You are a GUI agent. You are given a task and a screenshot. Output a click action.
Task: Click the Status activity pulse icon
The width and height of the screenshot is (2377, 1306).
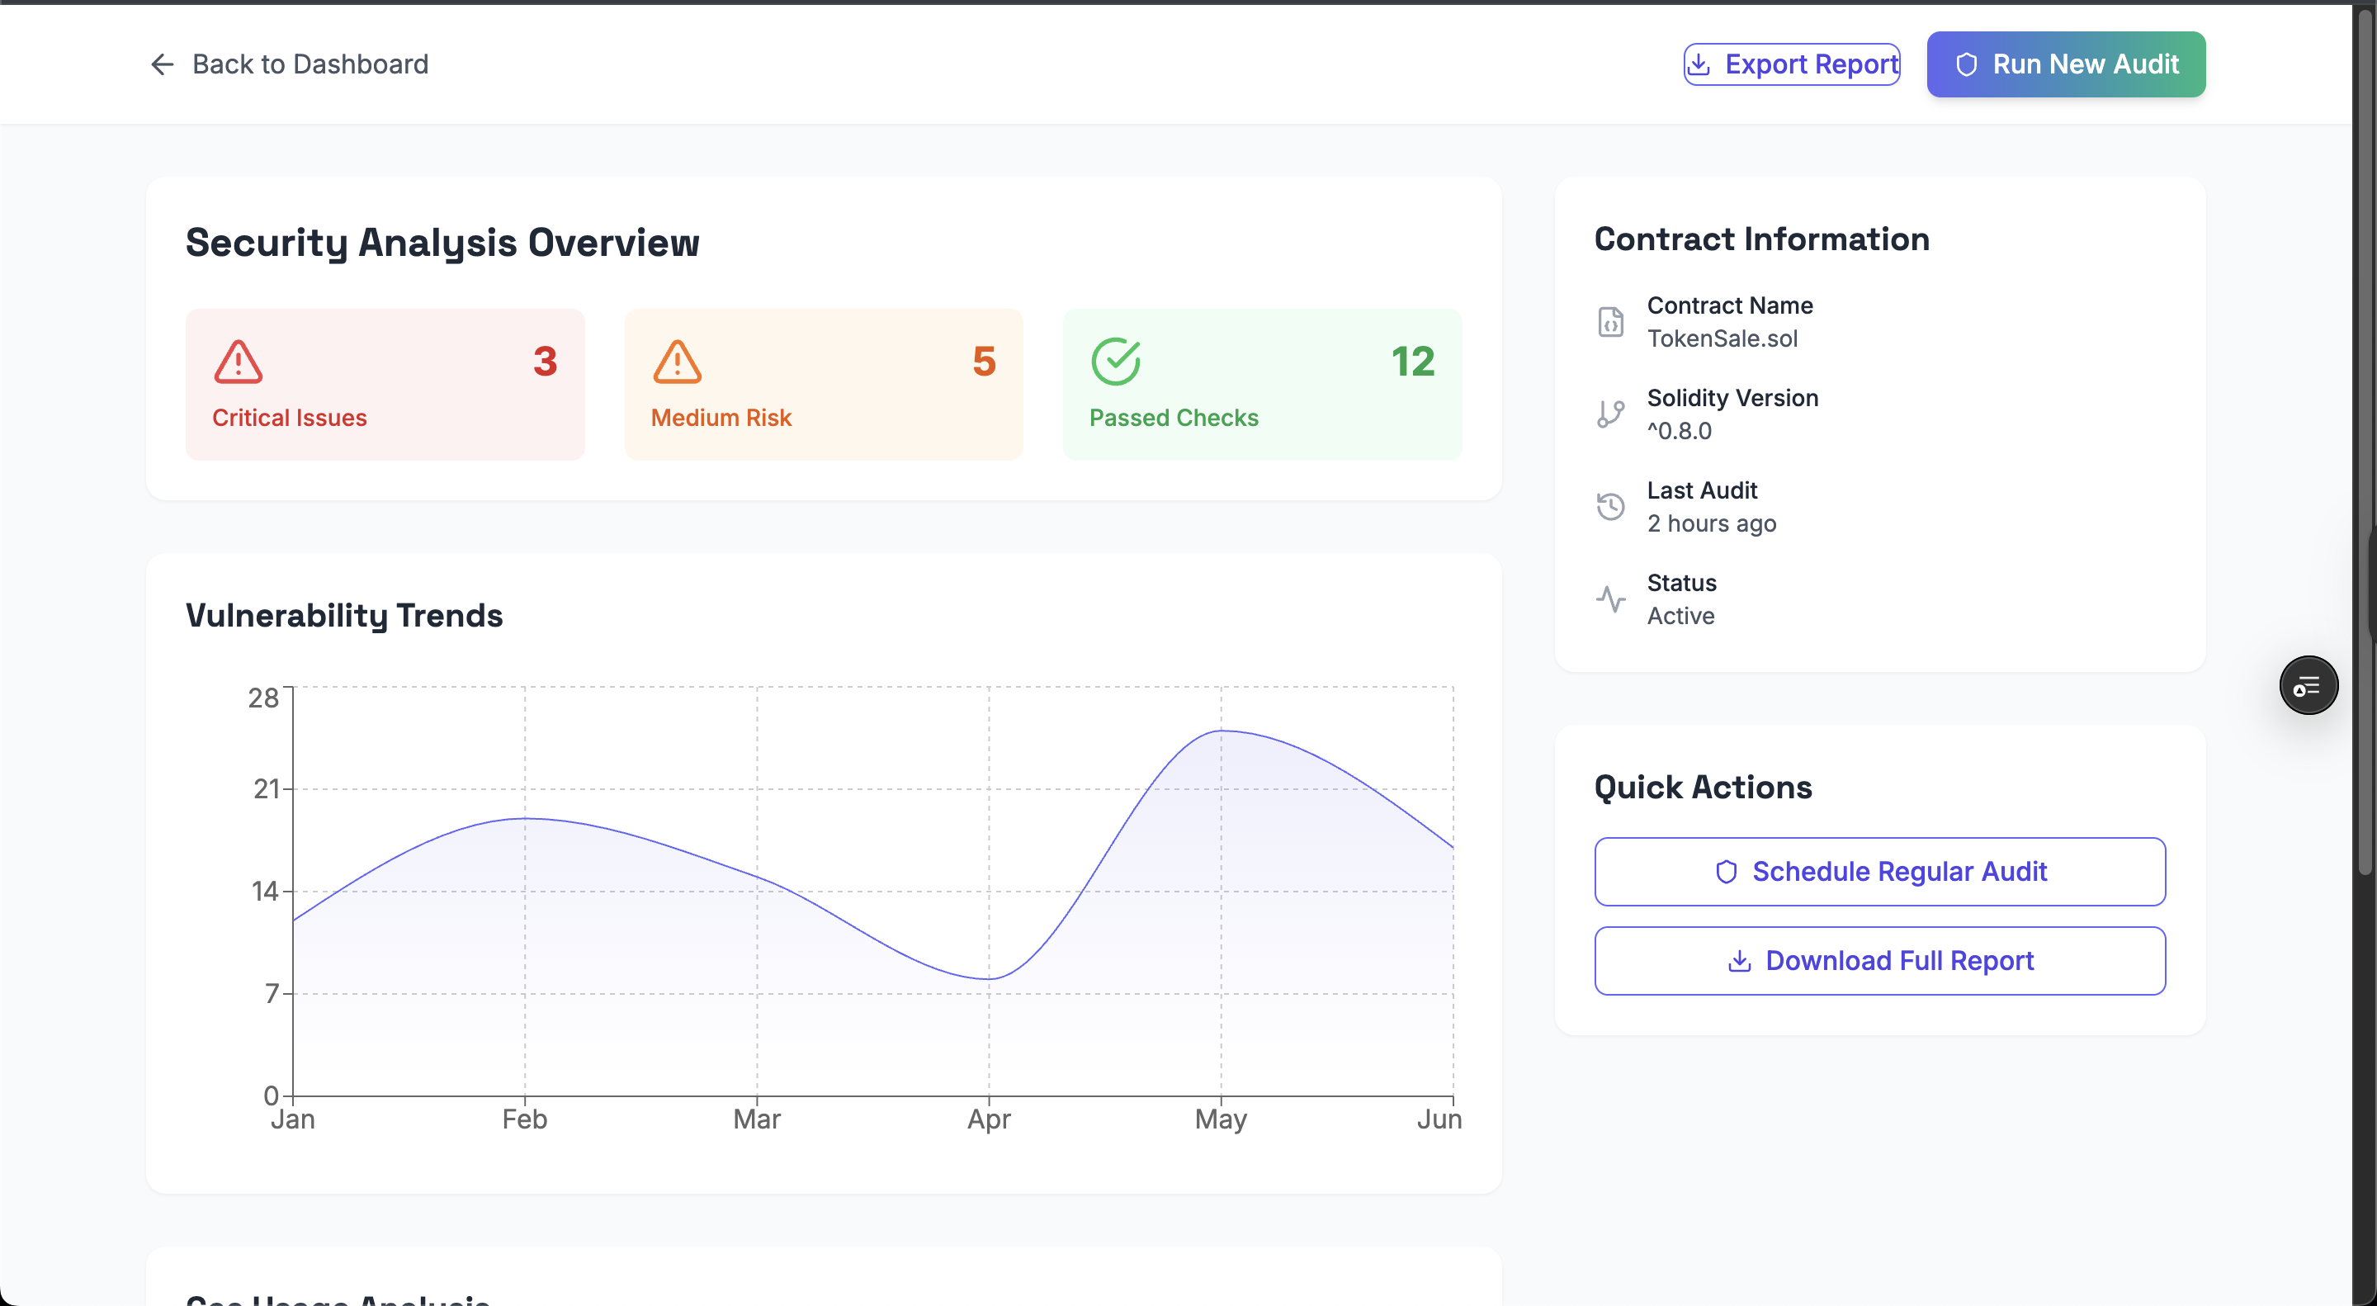coord(1610,599)
